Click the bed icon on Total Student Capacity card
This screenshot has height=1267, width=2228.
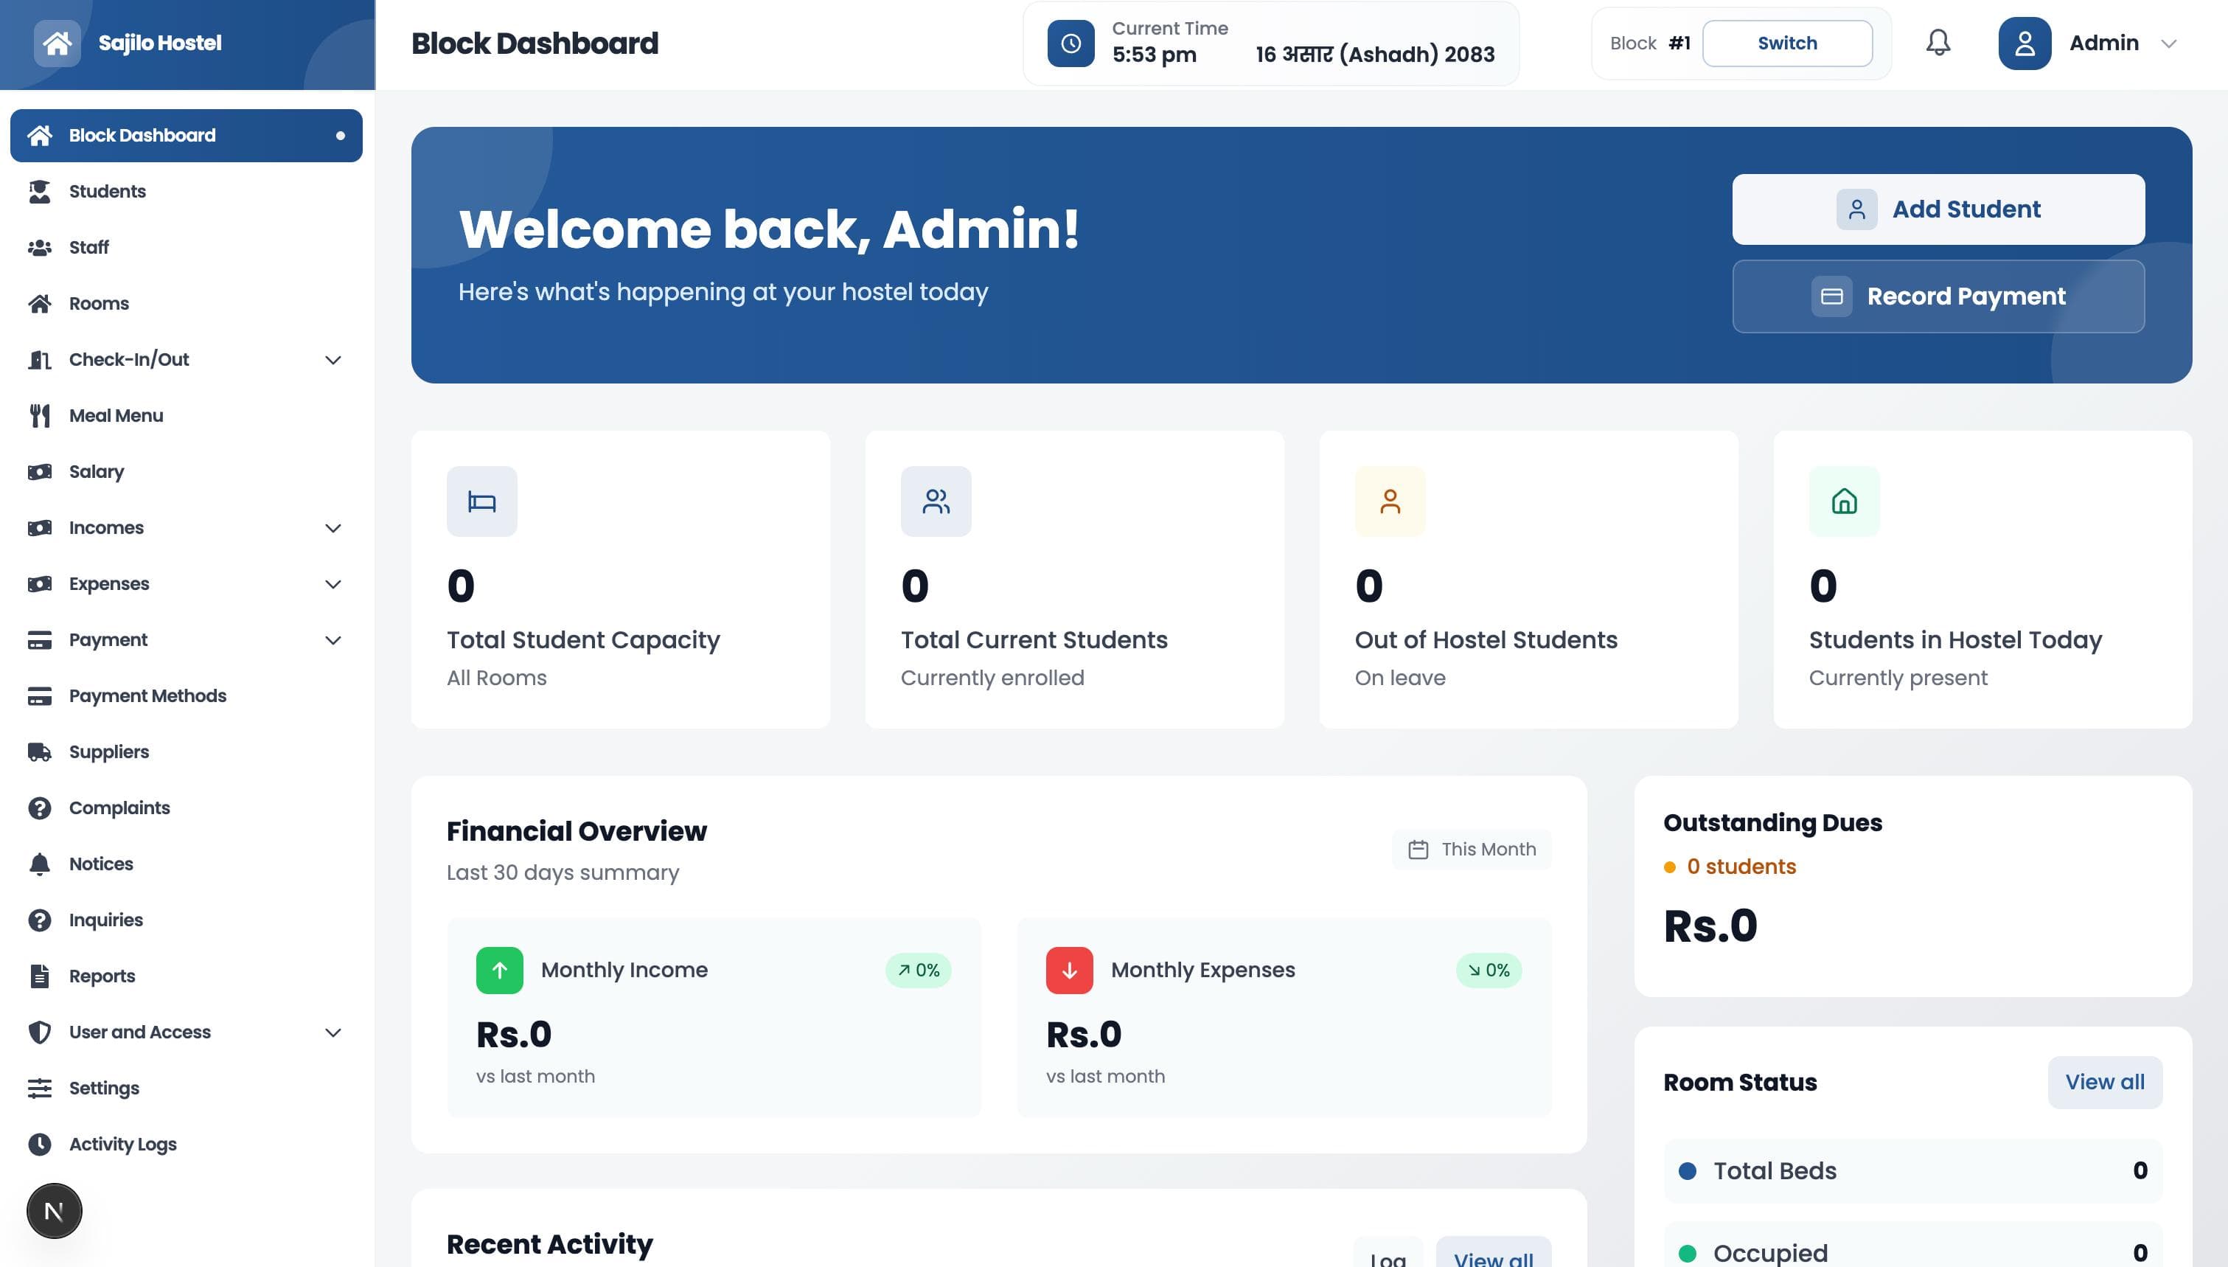481,501
